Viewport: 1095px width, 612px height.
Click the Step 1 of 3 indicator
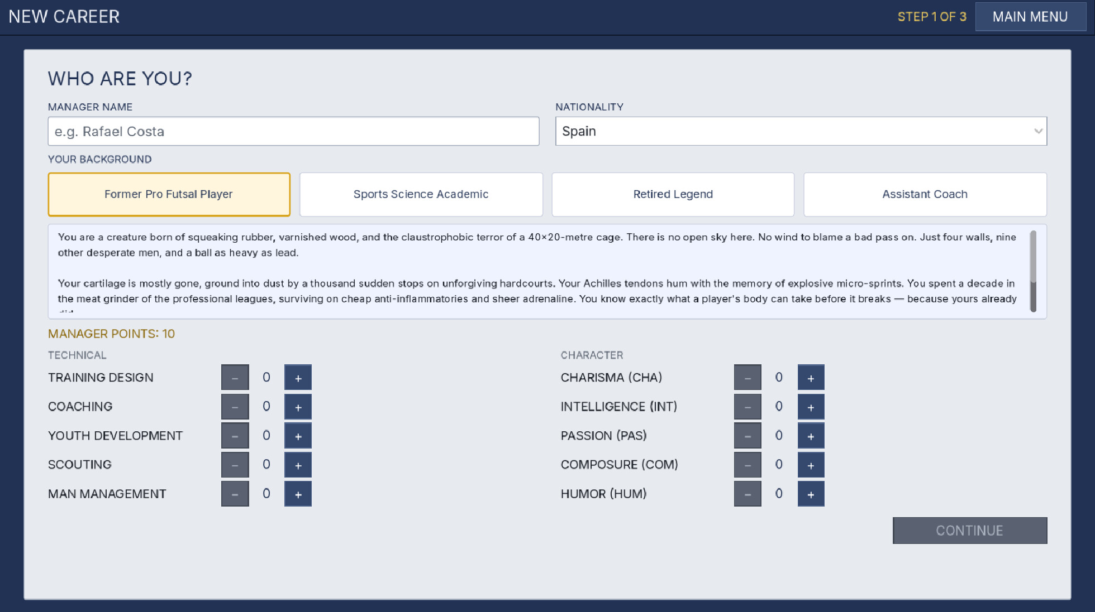pyautogui.click(x=932, y=17)
